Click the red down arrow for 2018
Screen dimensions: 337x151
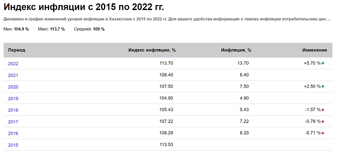click(x=323, y=110)
